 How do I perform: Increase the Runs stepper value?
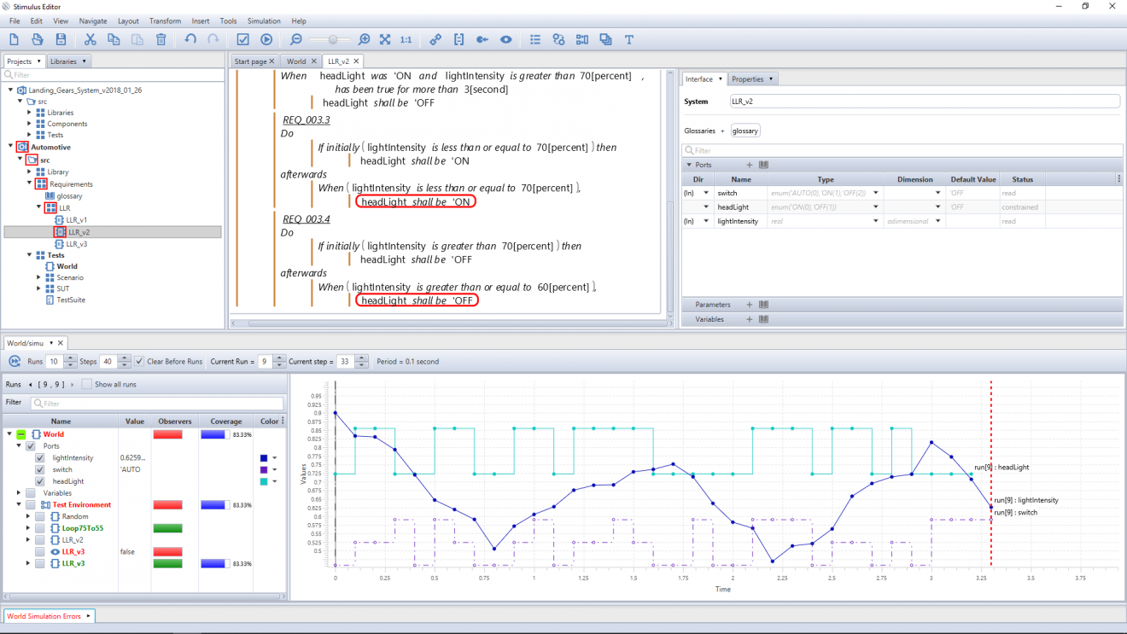71,358
